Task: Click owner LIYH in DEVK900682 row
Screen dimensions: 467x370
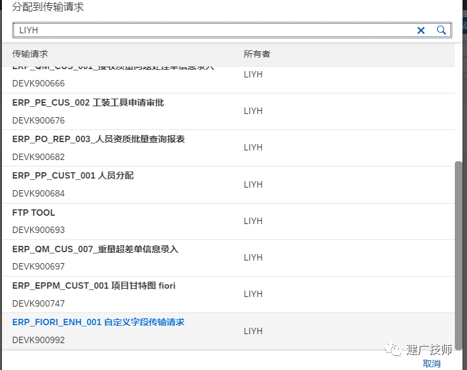Action: [x=253, y=147]
